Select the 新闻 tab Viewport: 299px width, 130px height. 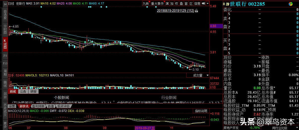[x=13, y=91]
